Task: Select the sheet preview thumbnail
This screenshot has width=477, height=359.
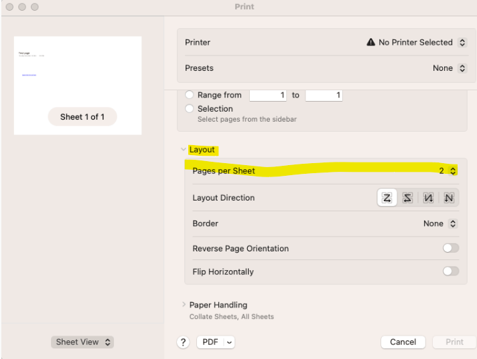Action: 78,86
